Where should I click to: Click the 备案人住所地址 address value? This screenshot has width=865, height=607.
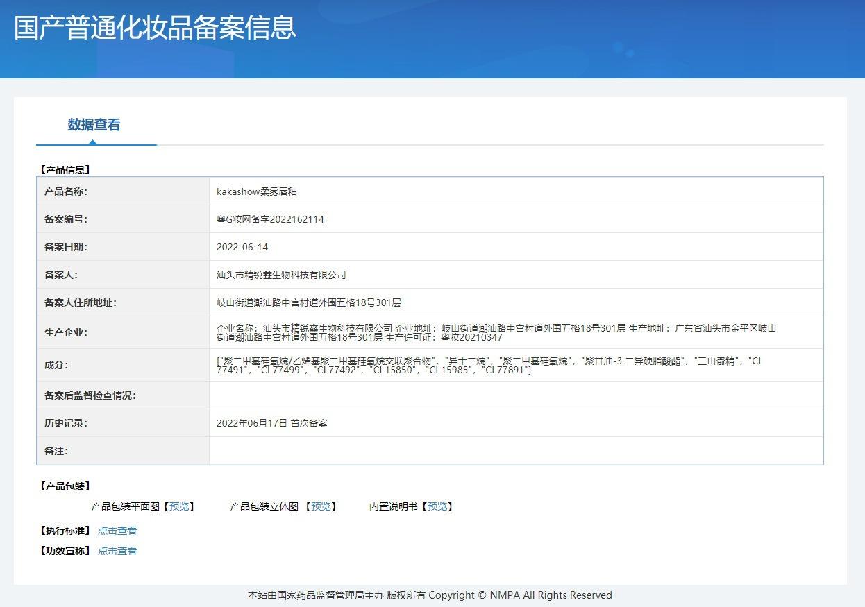pyautogui.click(x=308, y=302)
